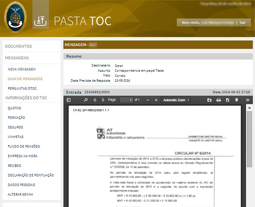Open the Alterar Senha link
This screenshot has width=255, height=207.
click(x=20, y=194)
